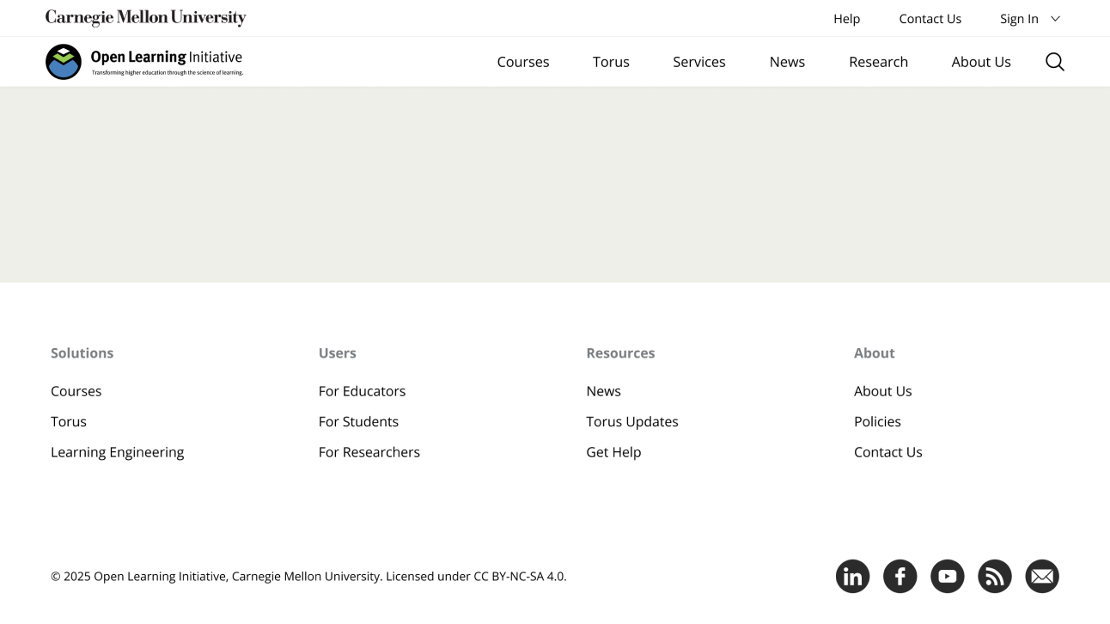
Task: Open the search magnifier icon
Action: [1055, 62]
